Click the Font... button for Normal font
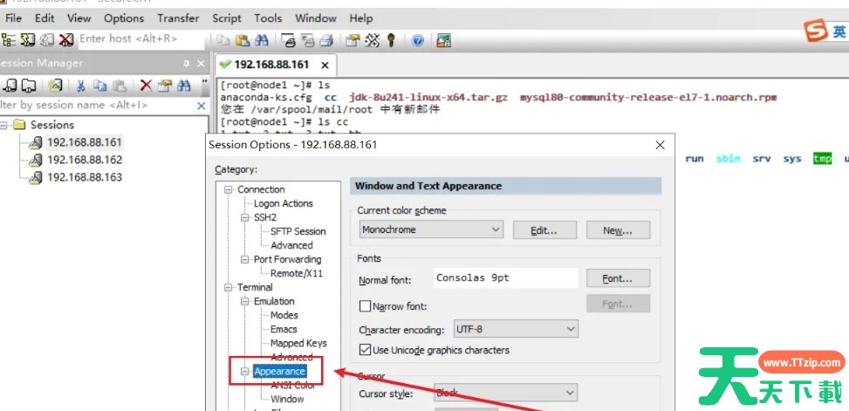The height and width of the screenshot is (411, 849). click(x=618, y=278)
